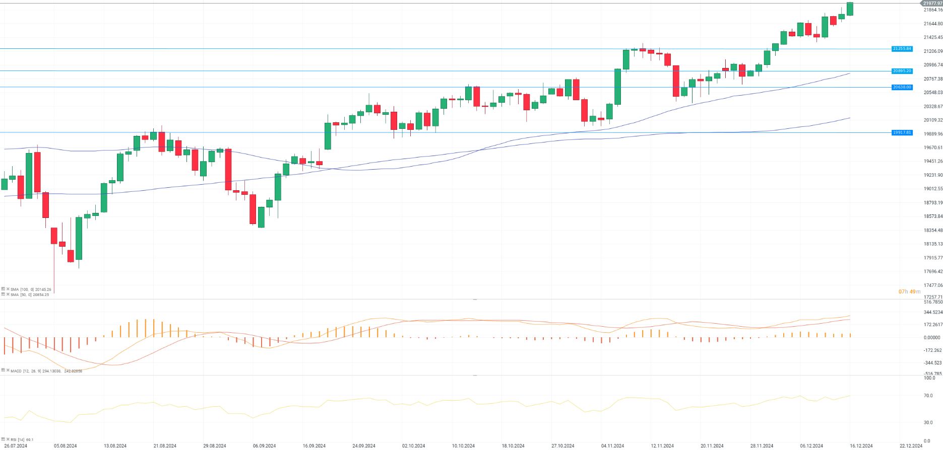
Task: Select the 19917.81 horizontal level label
Action: click(x=902, y=132)
